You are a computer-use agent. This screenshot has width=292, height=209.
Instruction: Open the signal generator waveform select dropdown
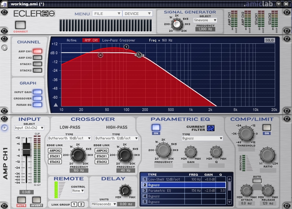pos(205,20)
